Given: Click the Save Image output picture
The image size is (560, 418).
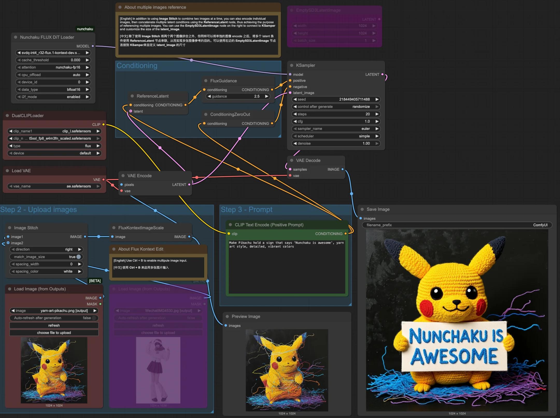Looking at the screenshot, I should [457, 320].
